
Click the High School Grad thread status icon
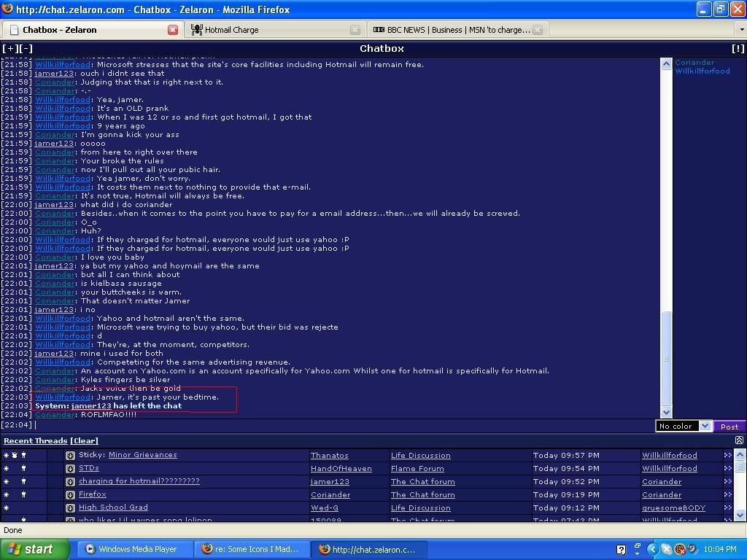(70, 508)
